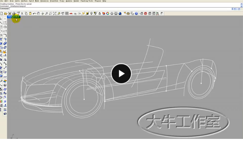Open the Edit menu
This screenshot has width=243, height=146.
pyautogui.click(x=6, y=1)
